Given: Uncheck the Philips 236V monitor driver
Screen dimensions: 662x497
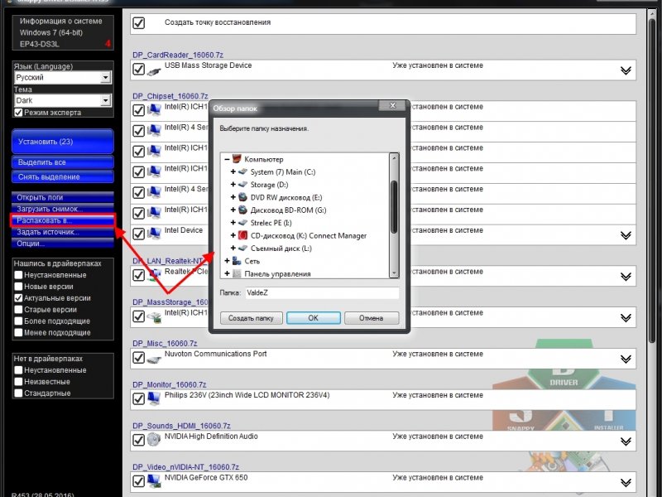Looking at the screenshot, I should (138, 399).
